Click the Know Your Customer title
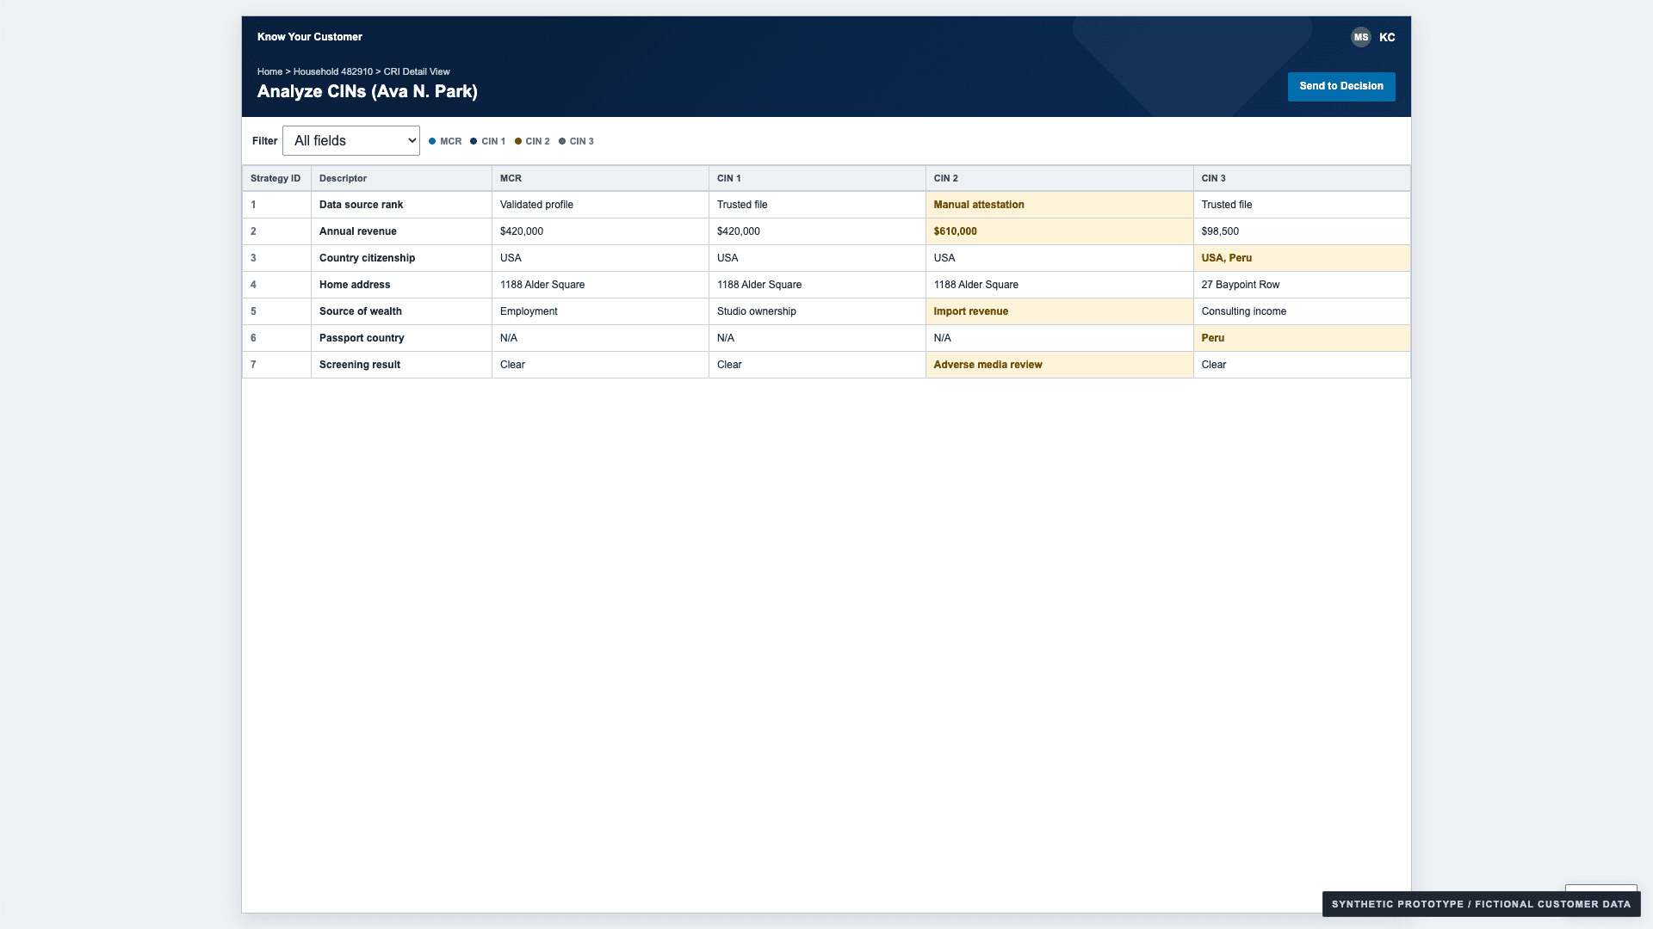Viewport: 1653px width, 929px height. tap(310, 37)
